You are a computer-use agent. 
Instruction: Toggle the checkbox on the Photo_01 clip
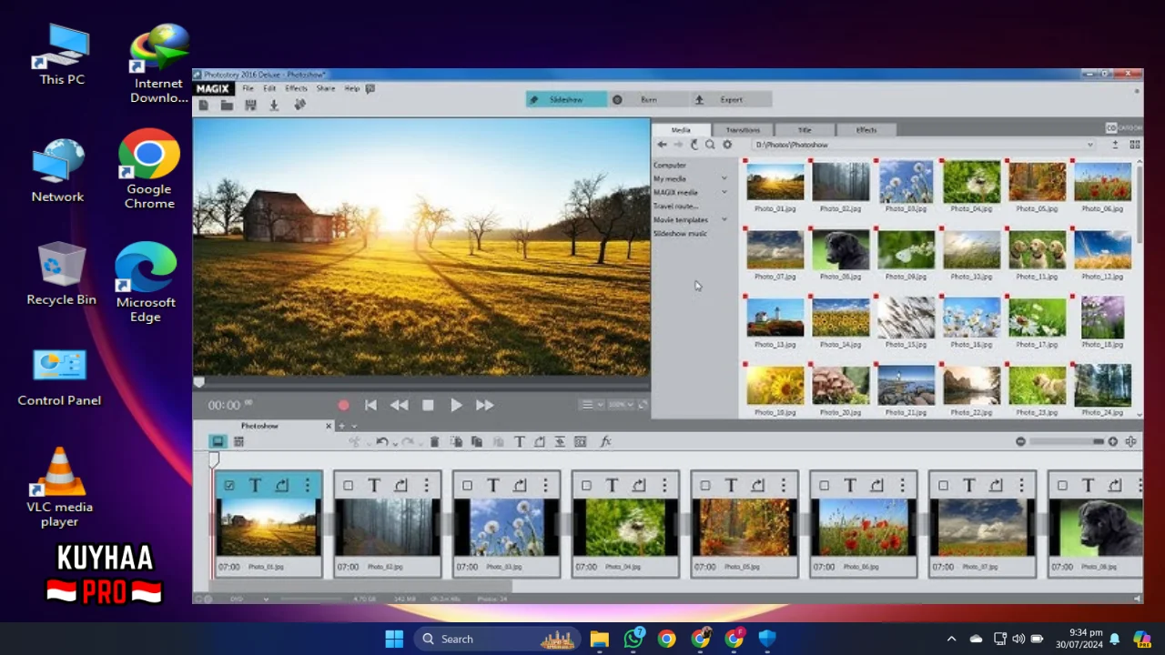tap(229, 486)
